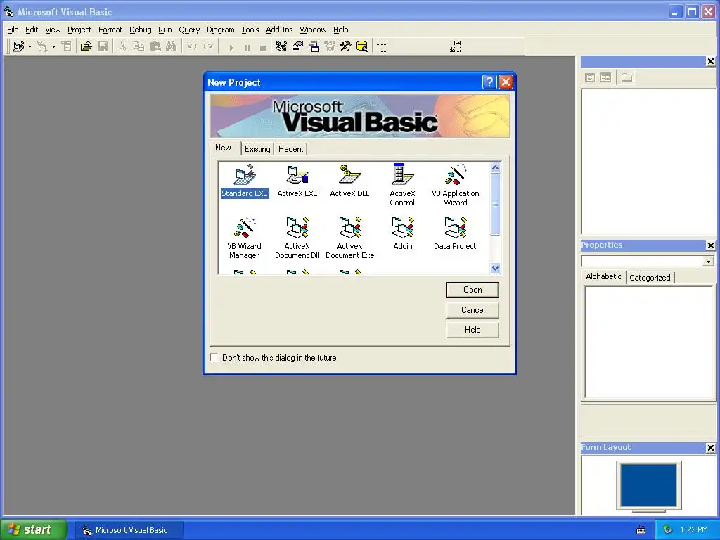The width and height of the screenshot is (720, 540).
Task: Click the Add Standard EXE Project toolbar icon
Action: pyautogui.click(x=18, y=46)
